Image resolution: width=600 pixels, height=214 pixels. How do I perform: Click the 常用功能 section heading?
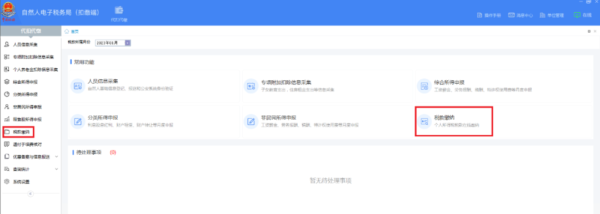click(84, 62)
